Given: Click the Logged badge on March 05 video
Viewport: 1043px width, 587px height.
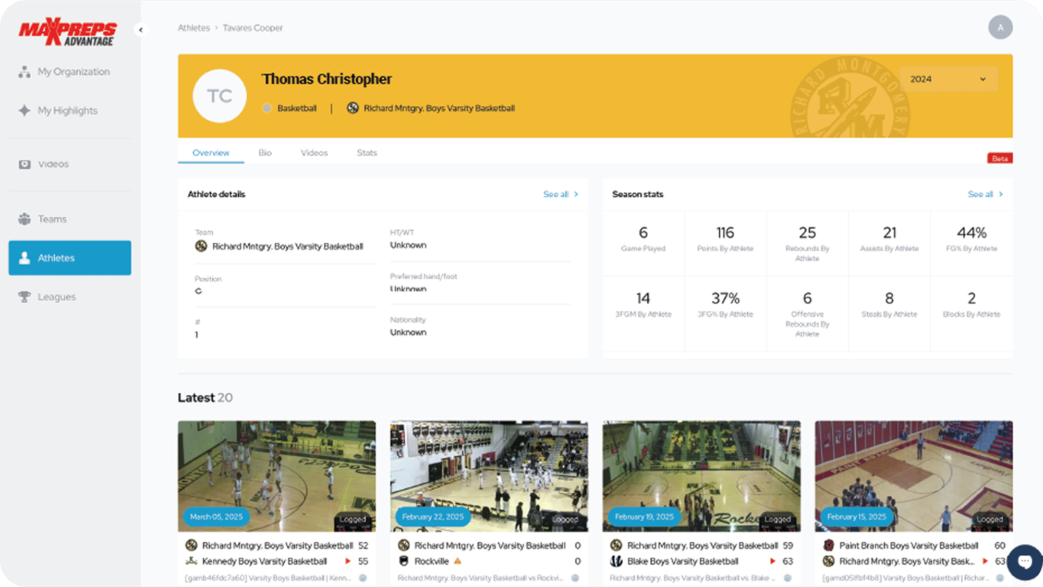Looking at the screenshot, I should tap(353, 519).
